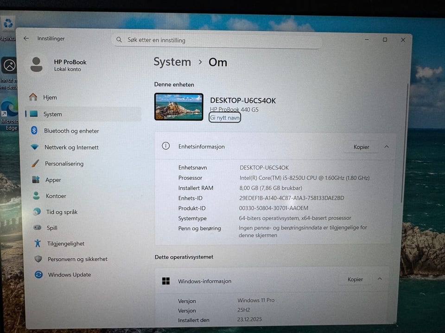
Task: Click Kopier in Windows-informasjon section
Action: 356,279
